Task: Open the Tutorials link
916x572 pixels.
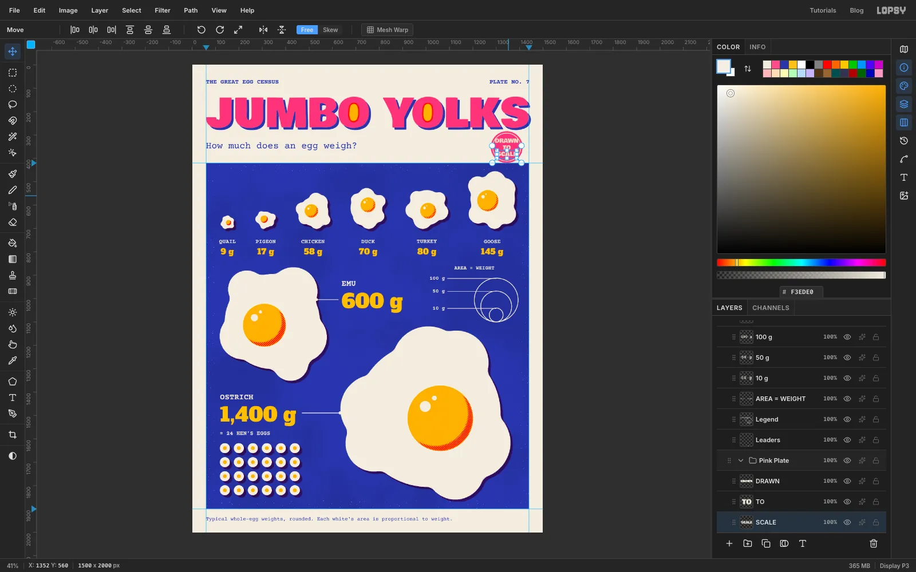Action: coord(823,10)
